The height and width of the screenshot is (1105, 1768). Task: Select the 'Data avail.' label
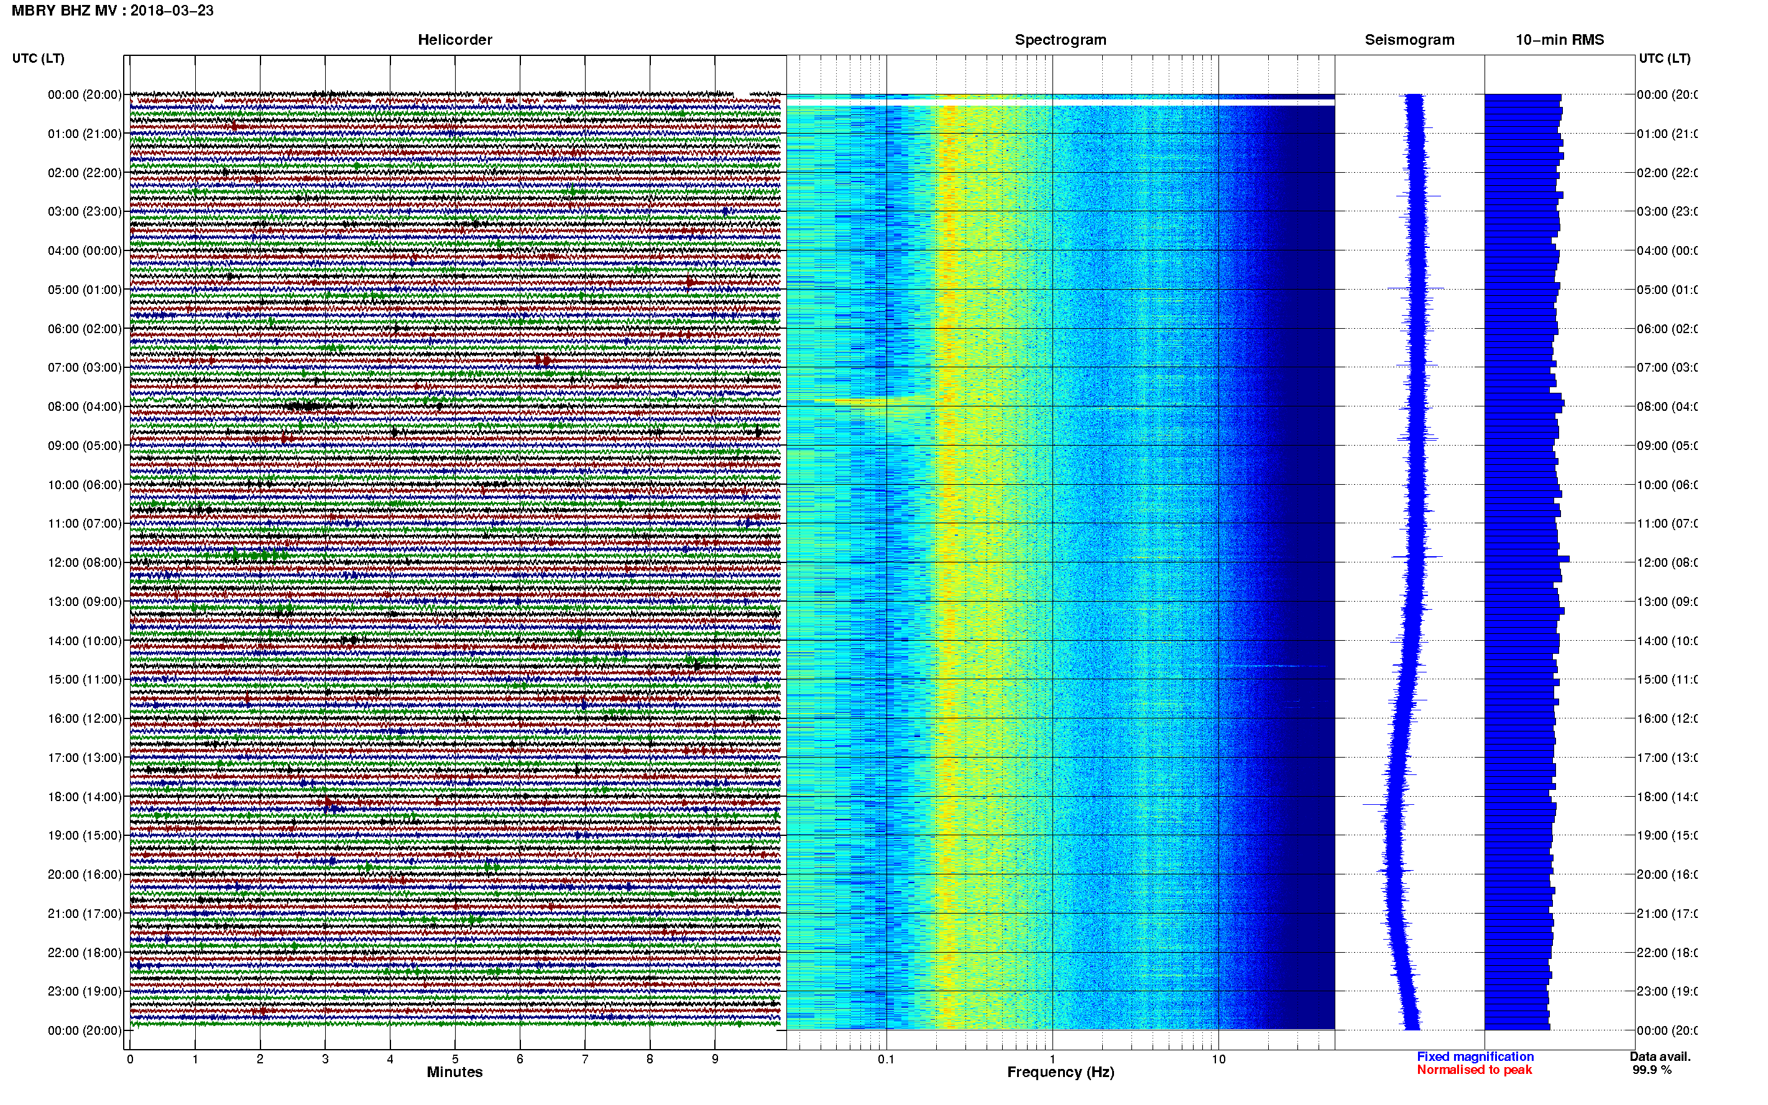point(1660,1057)
